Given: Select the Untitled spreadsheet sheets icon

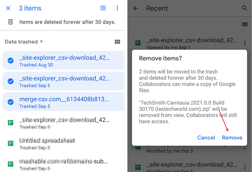Looking at the screenshot, I should coord(11,143).
